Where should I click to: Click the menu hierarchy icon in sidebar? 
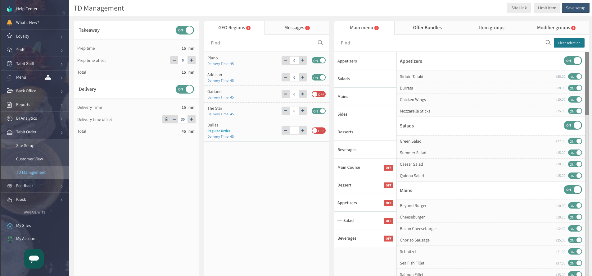(x=48, y=77)
